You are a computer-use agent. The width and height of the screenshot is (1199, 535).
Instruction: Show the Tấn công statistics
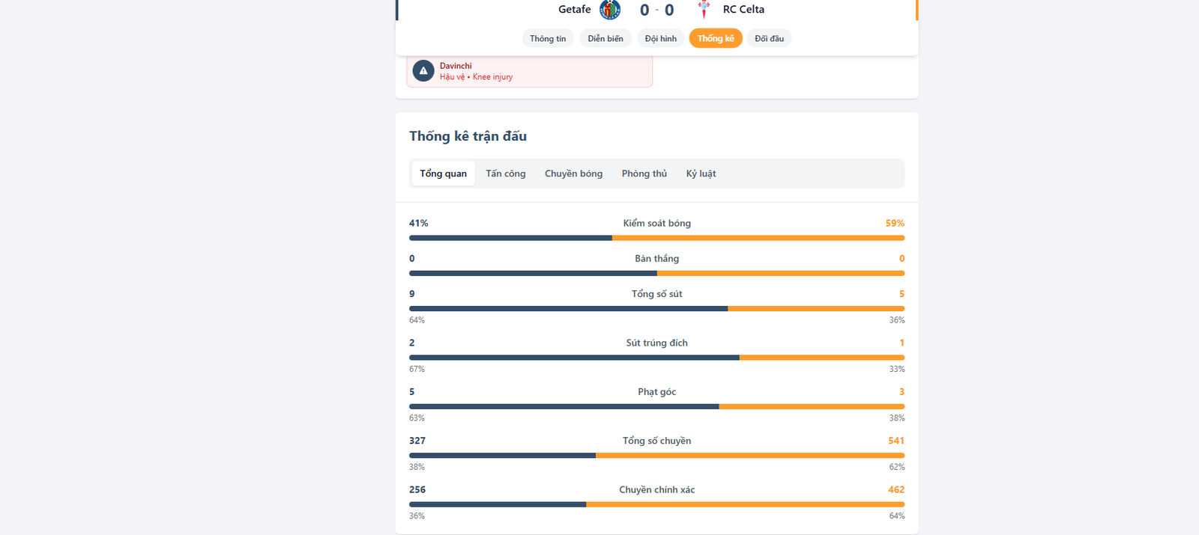pyautogui.click(x=505, y=174)
